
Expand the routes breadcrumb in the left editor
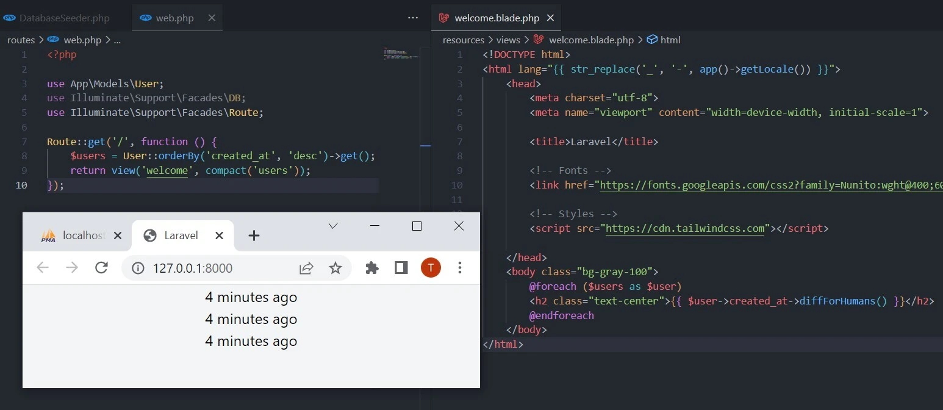pyautogui.click(x=20, y=40)
